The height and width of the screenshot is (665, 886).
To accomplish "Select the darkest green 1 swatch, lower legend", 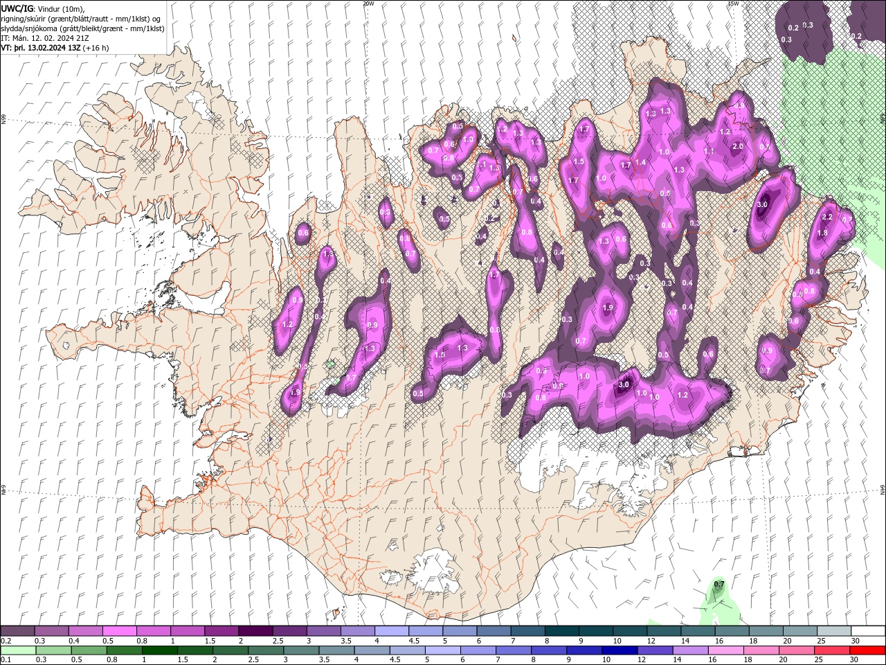I will click(160, 650).
